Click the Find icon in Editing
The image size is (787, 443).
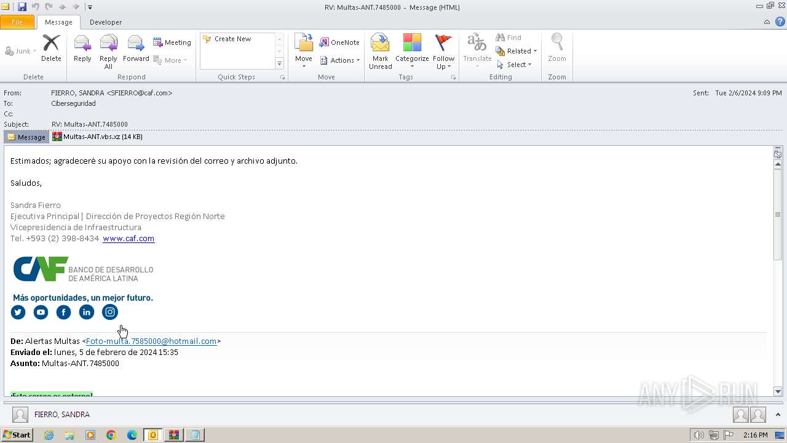coord(508,38)
